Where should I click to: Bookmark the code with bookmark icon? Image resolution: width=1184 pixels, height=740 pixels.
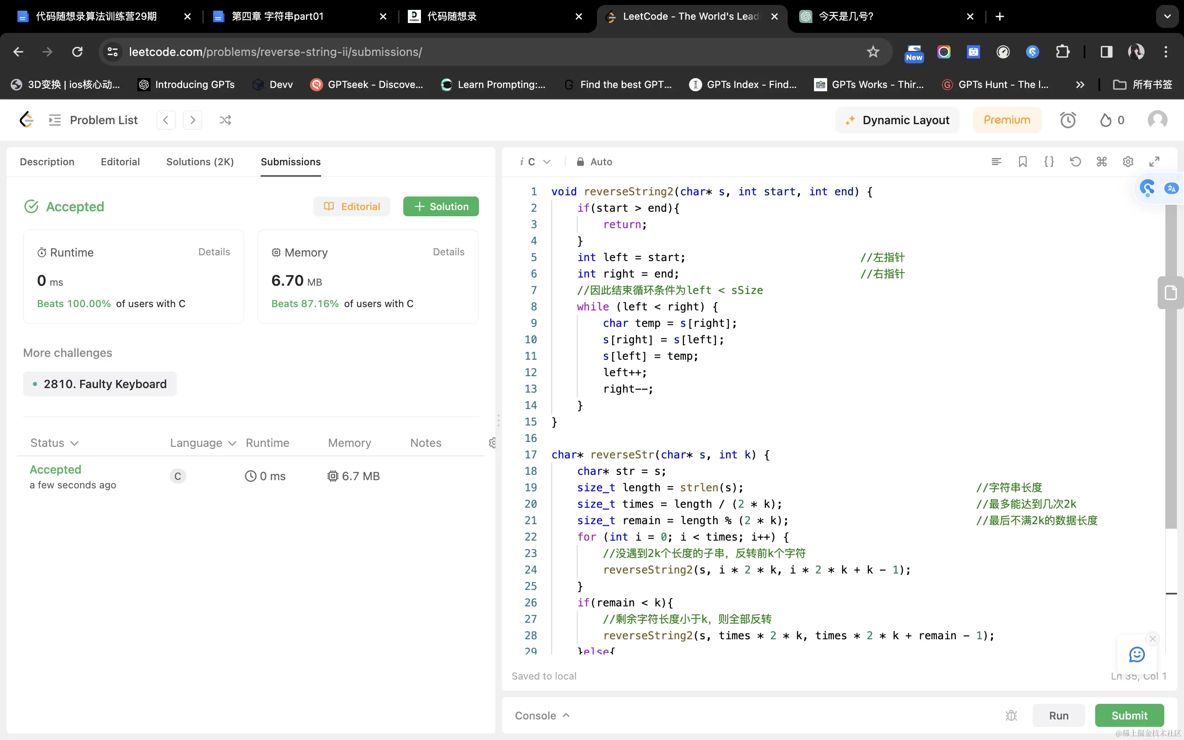tap(1022, 162)
